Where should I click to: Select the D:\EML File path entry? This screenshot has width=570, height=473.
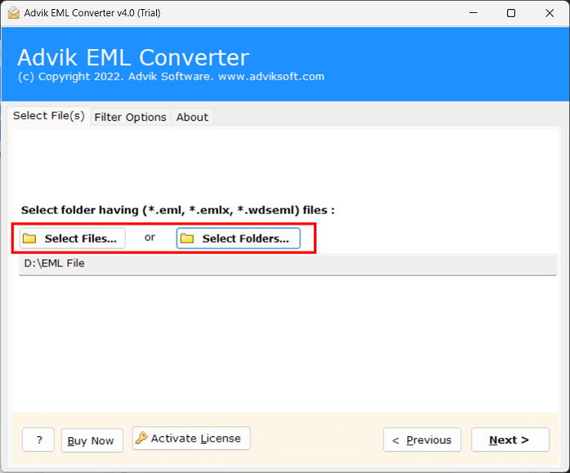tap(288, 264)
